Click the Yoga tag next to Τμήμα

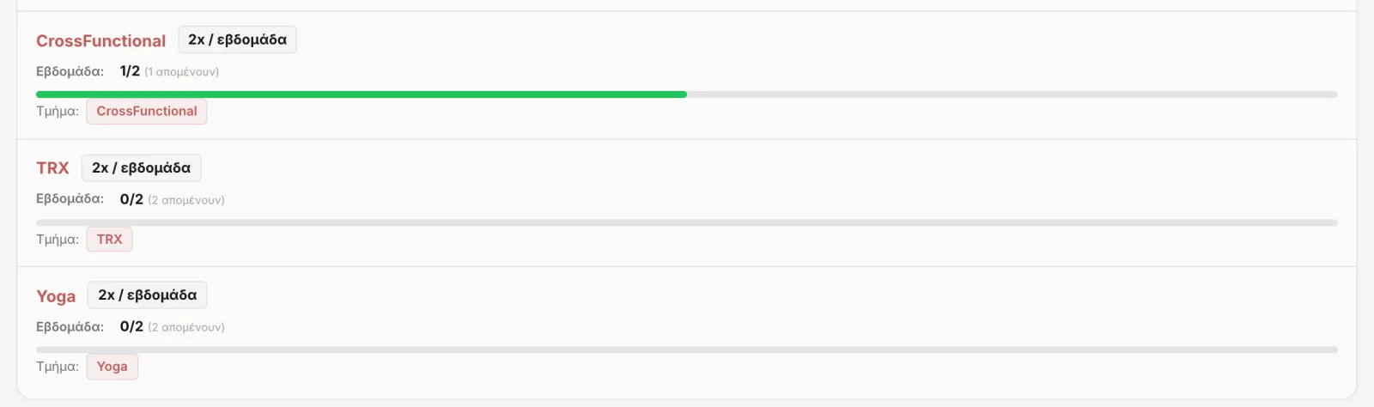[x=112, y=367]
